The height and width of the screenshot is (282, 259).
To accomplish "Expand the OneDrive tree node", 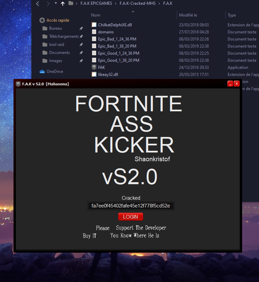I will [x=35, y=72].
